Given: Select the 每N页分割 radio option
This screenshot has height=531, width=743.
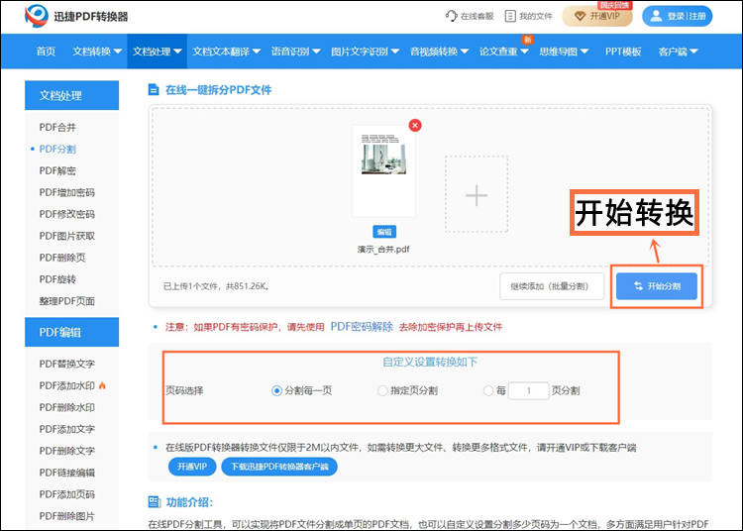Looking at the screenshot, I should (x=488, y=391).
